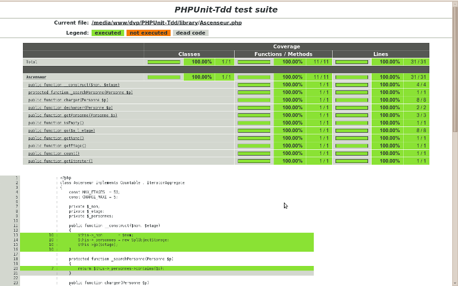Jump to the _searchPersonne(Personne $p) method link
Viewport: 458px width, 286px height.
pyautogui.click(x=80, y=93)
